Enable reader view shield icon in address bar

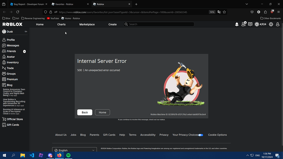pyautogui.click(x=45, y=12)
